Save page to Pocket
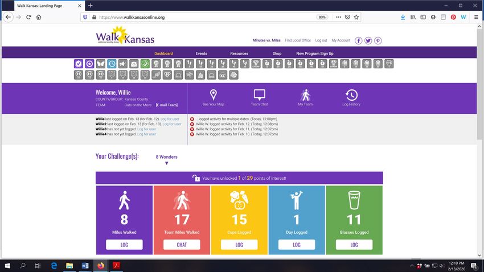This screenshot has height=272, width=484. click(x=347, y=17)
